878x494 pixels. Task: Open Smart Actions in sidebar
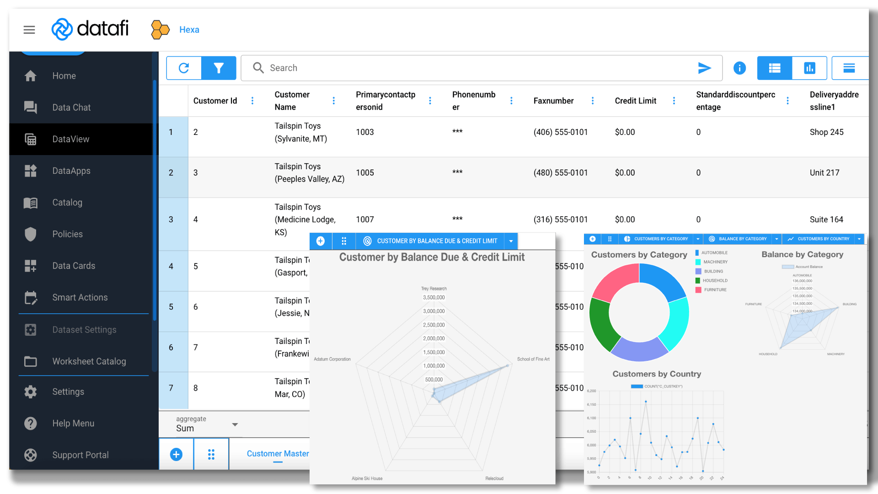click(80, 297)
